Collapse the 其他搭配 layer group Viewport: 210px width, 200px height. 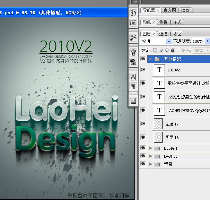click(150, 59)
